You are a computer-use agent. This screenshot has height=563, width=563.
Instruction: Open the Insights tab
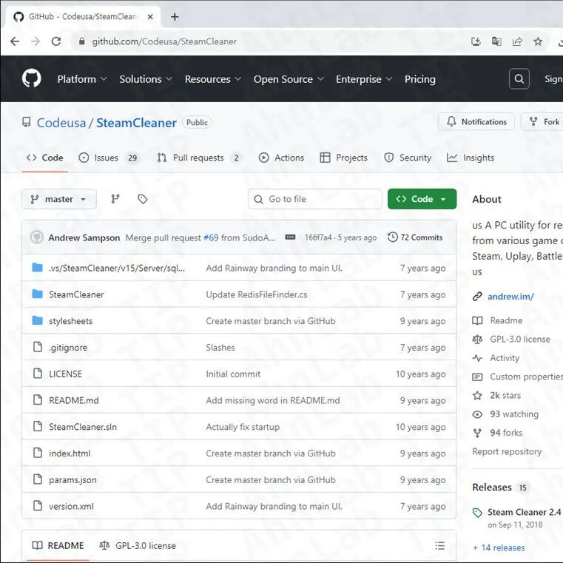(471, 158)
